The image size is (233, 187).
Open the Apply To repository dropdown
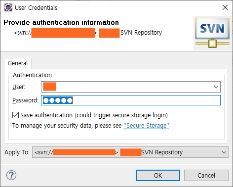[x=130, y=152]
